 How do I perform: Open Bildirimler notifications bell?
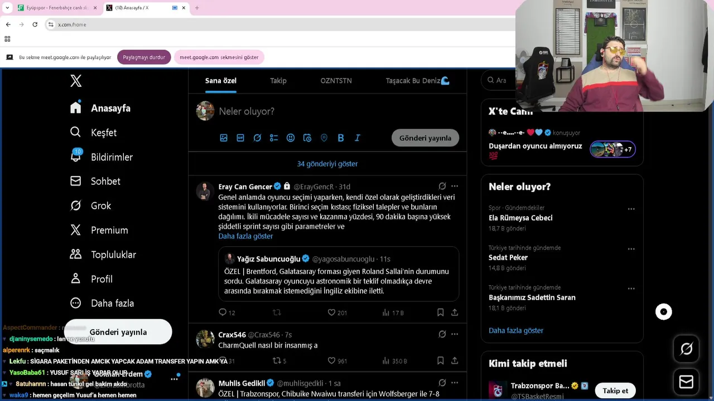[x=76, y=157]
